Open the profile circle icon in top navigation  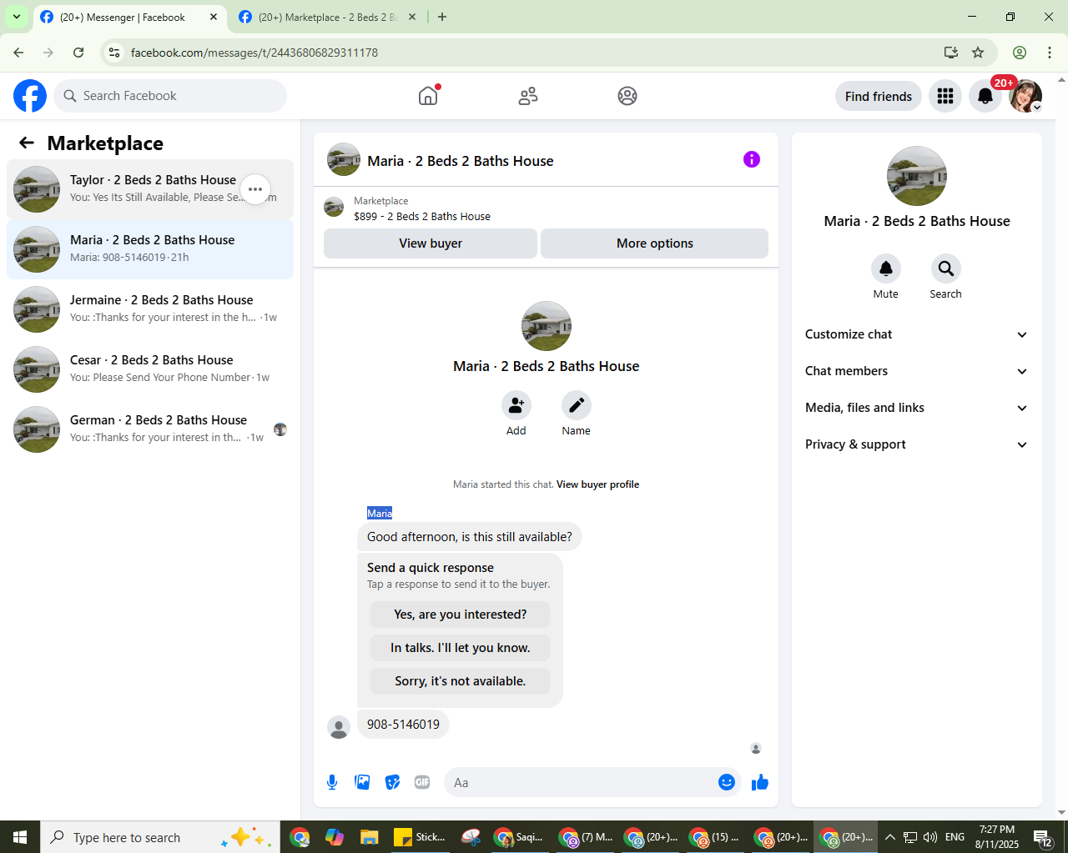coord(627,96)
